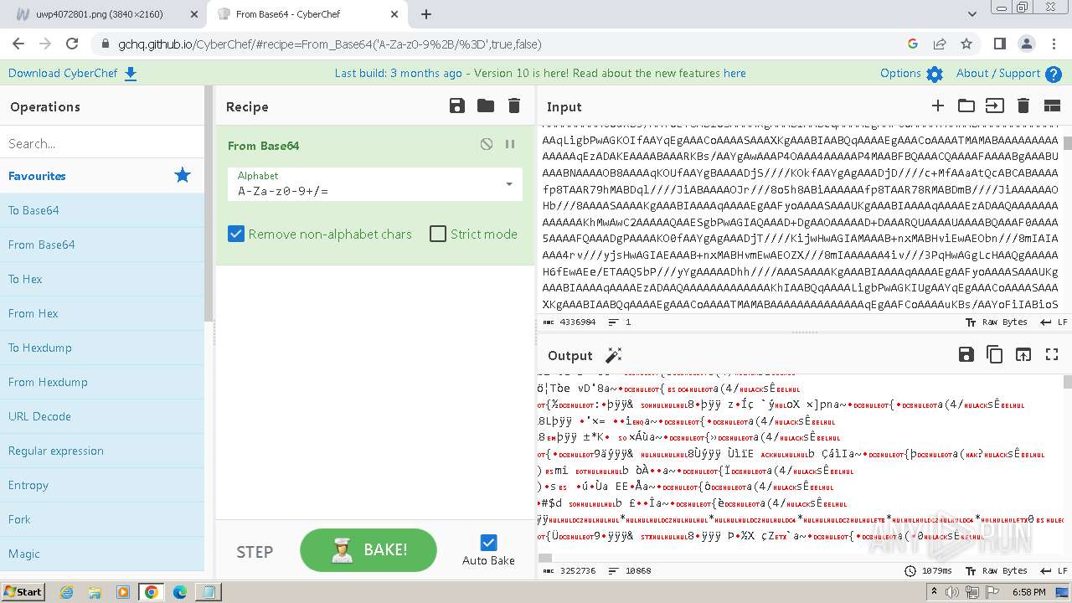The image size is (1072, 603).
Task: Reload the browser page
Action: tap(72, 44)
